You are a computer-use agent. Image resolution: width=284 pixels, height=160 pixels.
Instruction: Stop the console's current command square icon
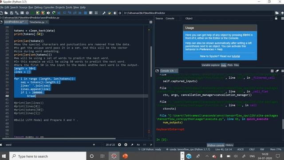pos(272,71)
